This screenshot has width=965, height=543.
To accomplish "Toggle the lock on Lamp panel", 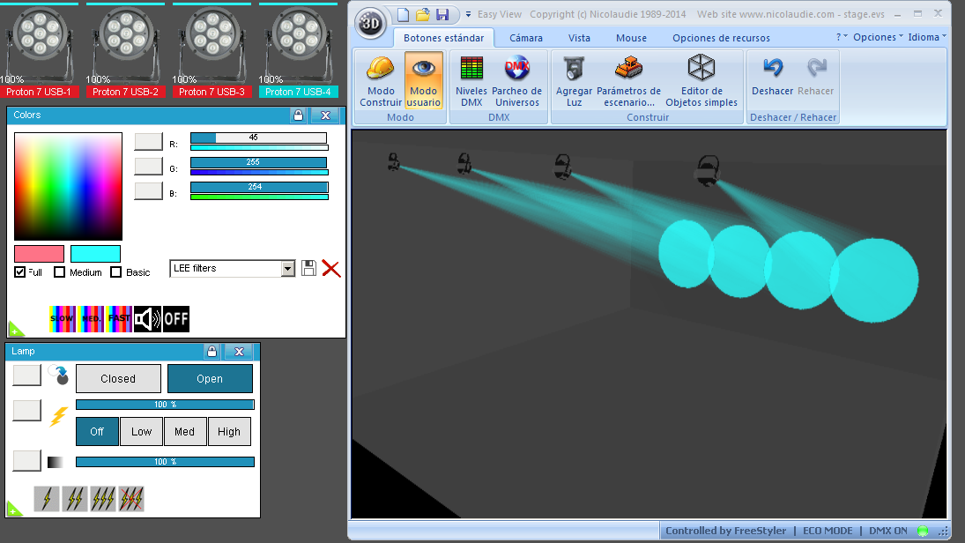I will (212, 352).
